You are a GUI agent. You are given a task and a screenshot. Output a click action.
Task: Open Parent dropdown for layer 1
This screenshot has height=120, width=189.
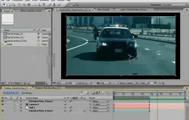pos(101,101)
